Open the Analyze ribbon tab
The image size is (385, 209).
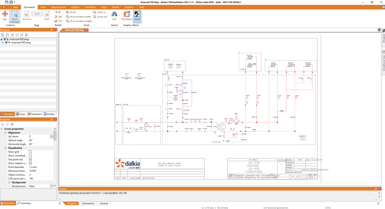[75, 7]
